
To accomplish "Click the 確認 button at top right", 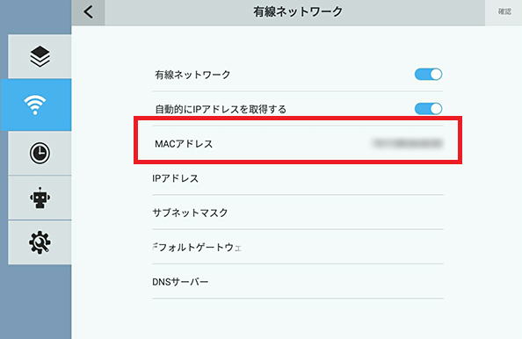I will [504, 11].
